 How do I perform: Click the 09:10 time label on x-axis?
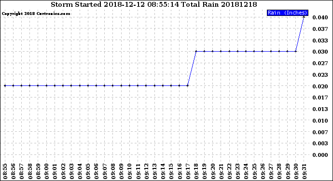click(x=129, y=171)
